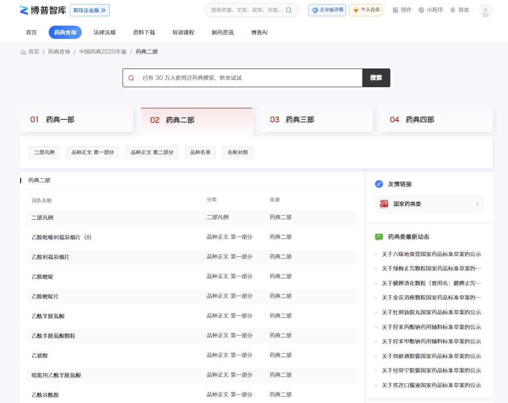
Task: Filter by 品种正文 第一部分 tag
Action: pyautogui.click(x=93, y=152)
